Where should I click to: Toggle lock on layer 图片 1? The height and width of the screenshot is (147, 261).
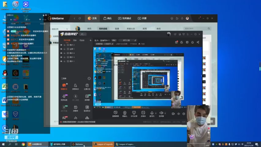point(64,61)
